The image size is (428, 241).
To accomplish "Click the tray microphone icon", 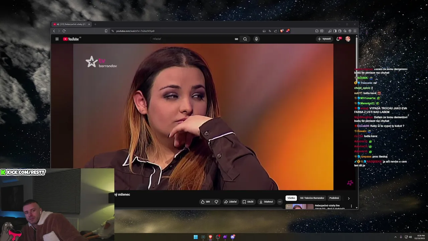I will [x=401, y=237].
